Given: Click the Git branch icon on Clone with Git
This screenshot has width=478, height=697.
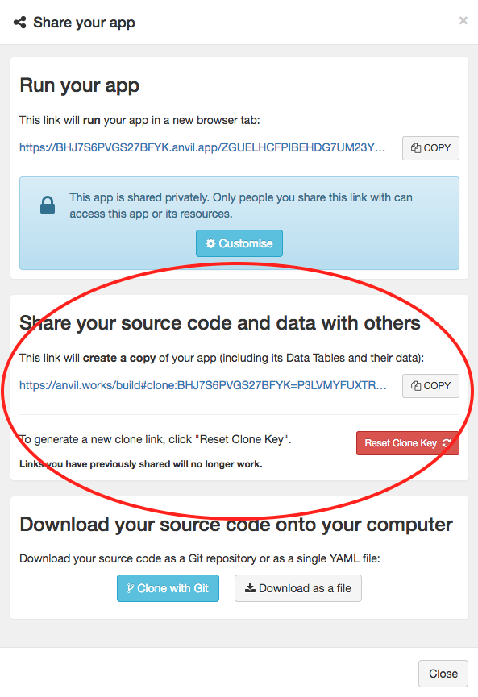Looking at the screenshot, I should [x=131, y=588].
